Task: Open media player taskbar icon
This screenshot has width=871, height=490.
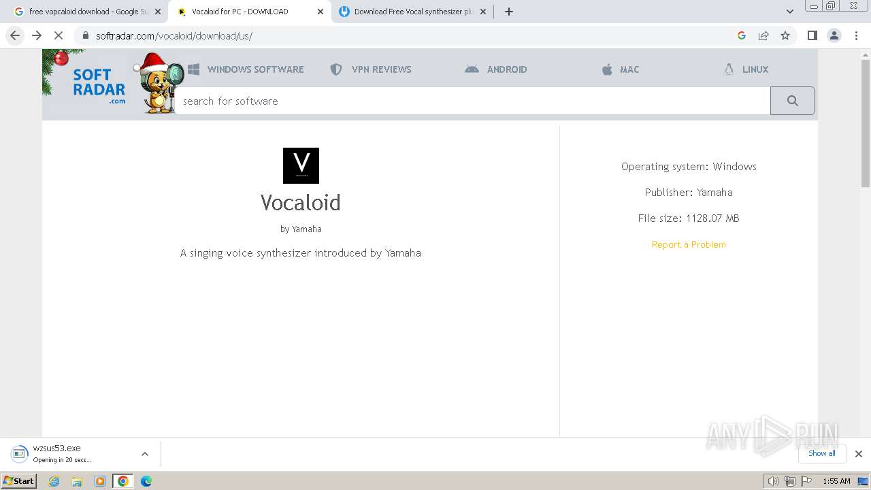Action: (100, 481)
